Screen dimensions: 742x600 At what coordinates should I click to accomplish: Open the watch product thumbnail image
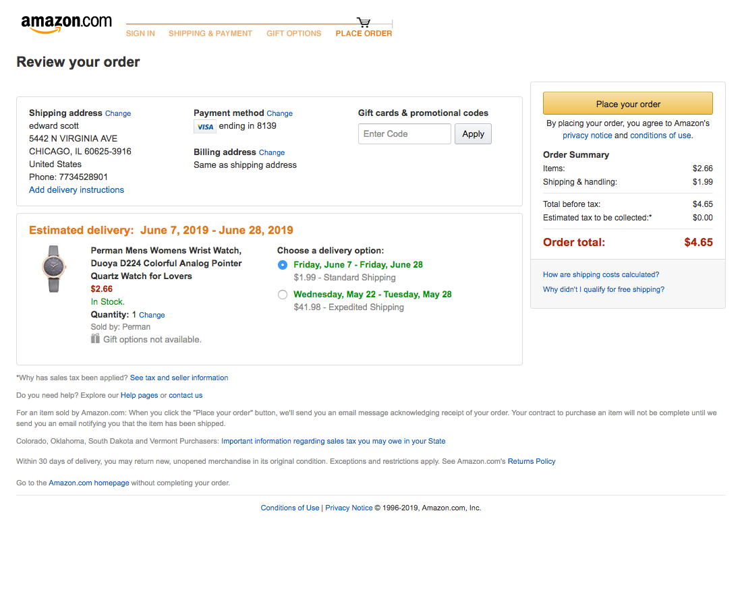click(54, 268)
